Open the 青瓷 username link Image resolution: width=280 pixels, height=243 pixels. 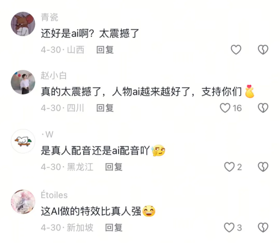coord(50,17)
